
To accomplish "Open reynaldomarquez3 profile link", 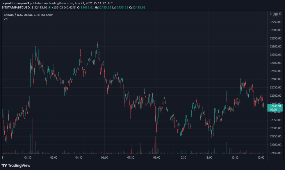I will 16,3.
